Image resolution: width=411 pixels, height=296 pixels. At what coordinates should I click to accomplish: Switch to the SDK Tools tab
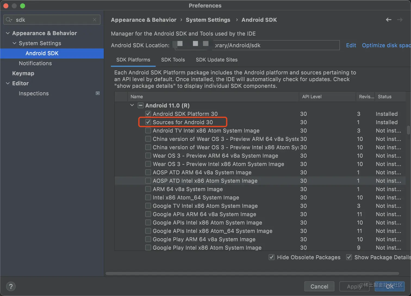(173, 60)
